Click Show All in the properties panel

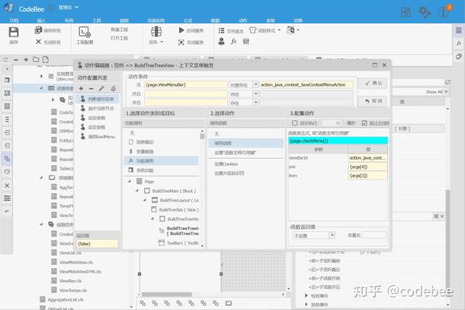point(434,92)
